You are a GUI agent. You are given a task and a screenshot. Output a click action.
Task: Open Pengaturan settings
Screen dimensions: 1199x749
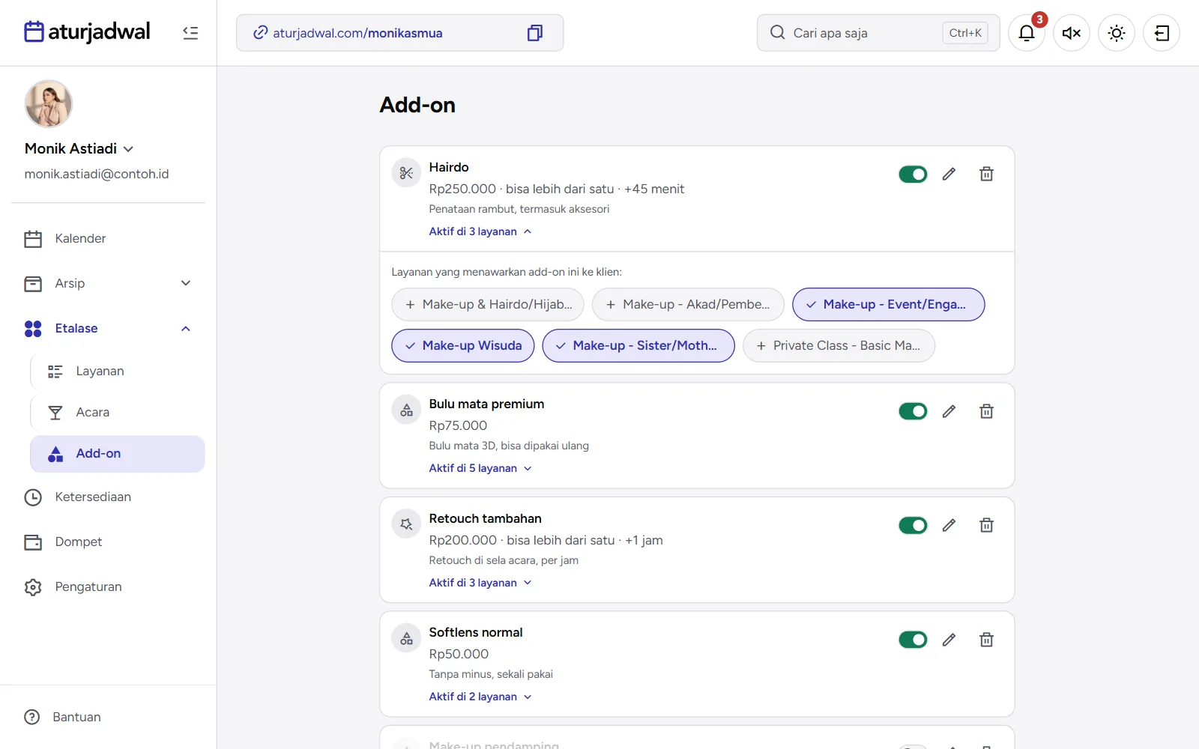click(x=108, y=587)
